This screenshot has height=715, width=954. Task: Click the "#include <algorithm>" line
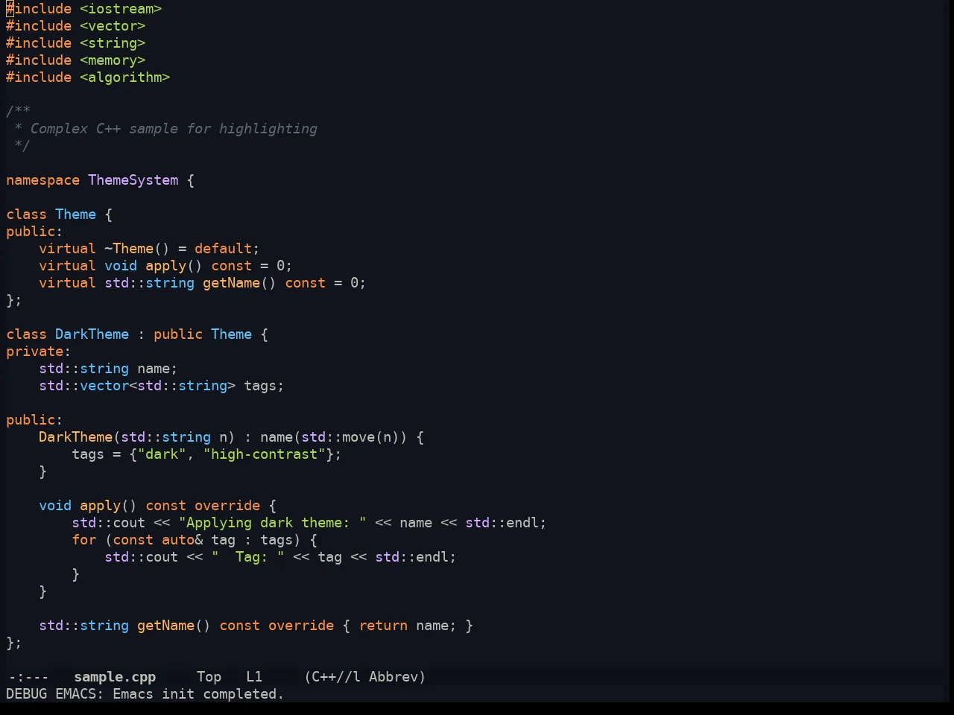click(88, 77)
